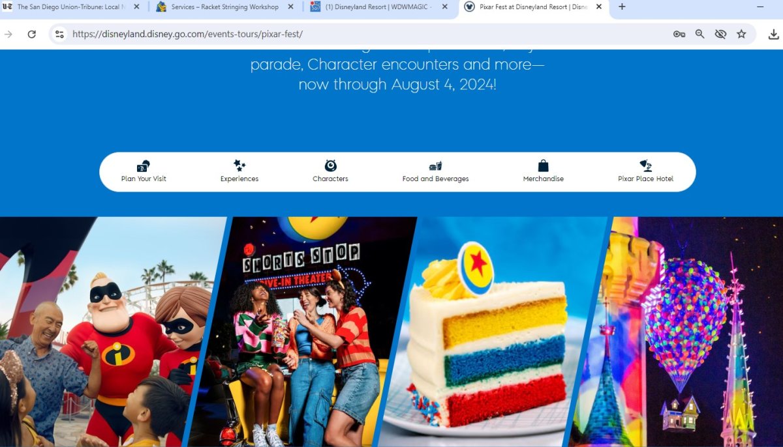Viewport: 783px width, 447px height.
Task: Toggle the crossed-eye tracking protection icon
Action: pos(720,34)
